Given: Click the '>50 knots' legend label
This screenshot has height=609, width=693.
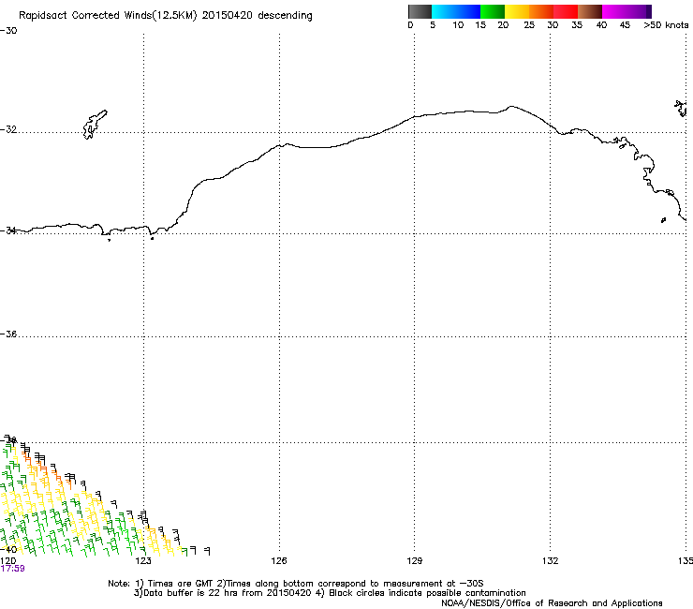Looking at the screenshot, I should point(666,25).
